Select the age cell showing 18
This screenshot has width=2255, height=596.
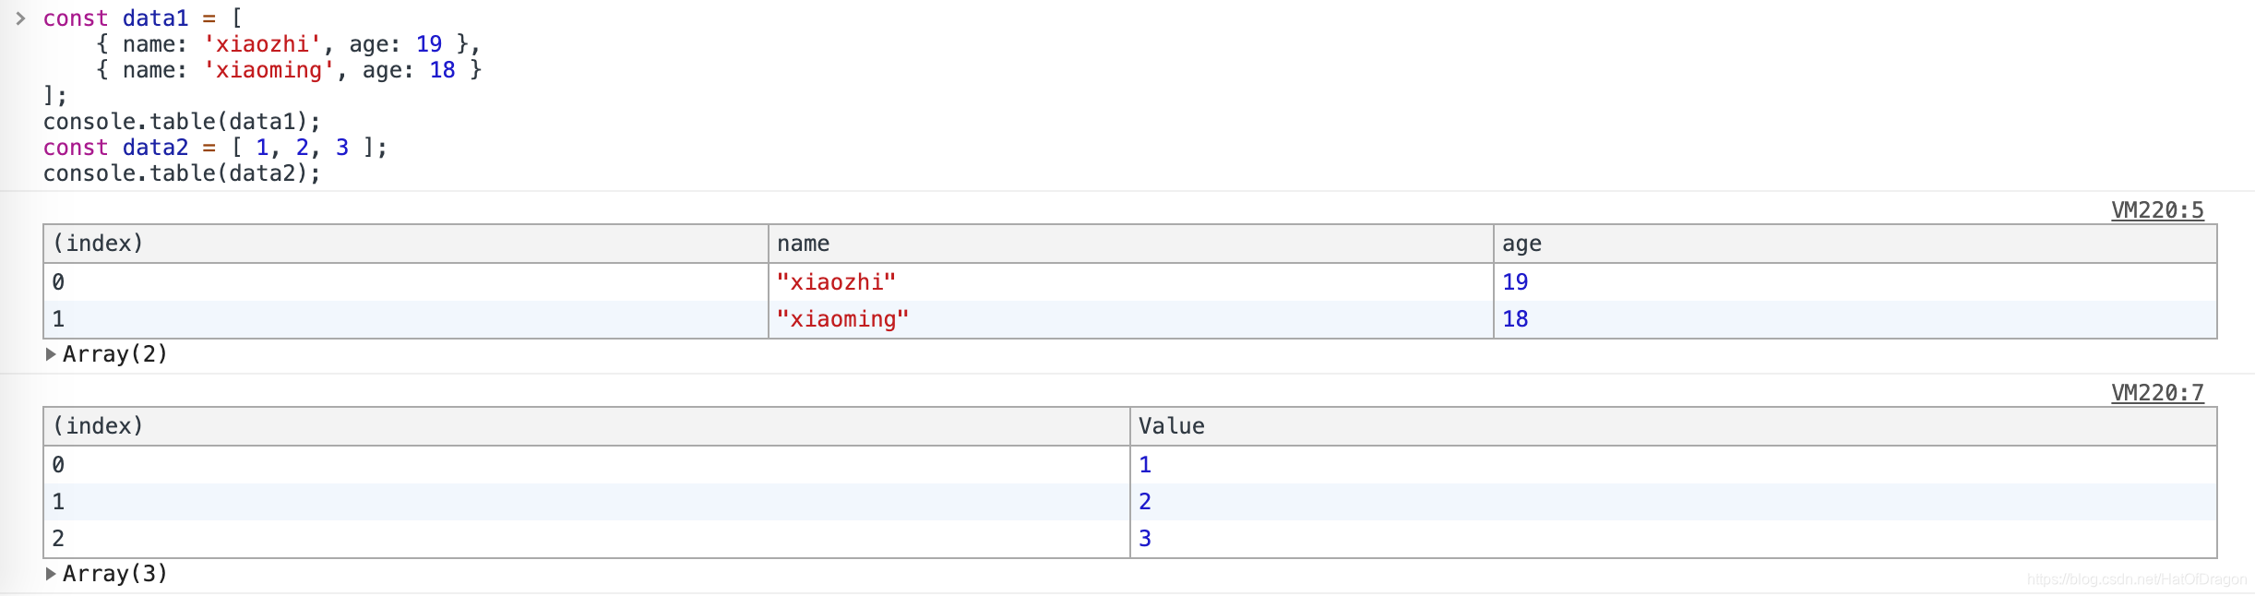1855,319
